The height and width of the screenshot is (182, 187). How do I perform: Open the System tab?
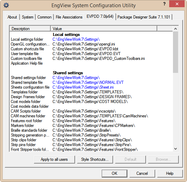[x=27, y=17]
